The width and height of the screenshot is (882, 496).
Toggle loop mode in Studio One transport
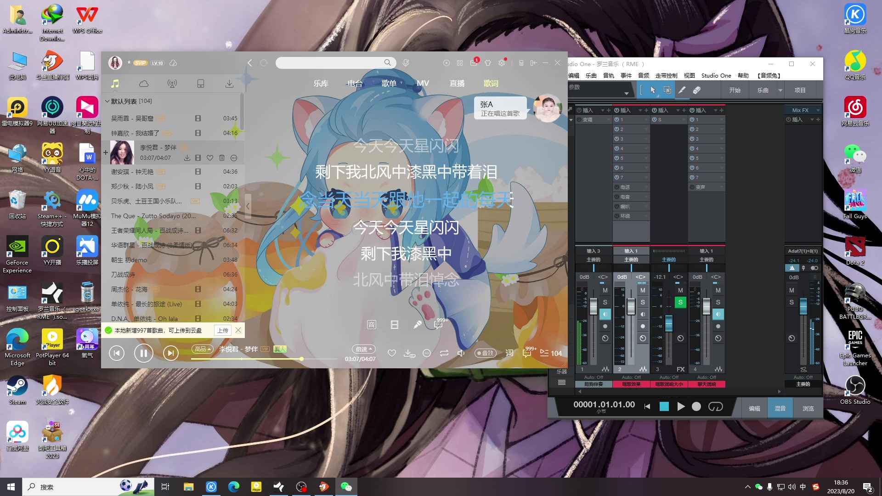[x=715, y=406]
